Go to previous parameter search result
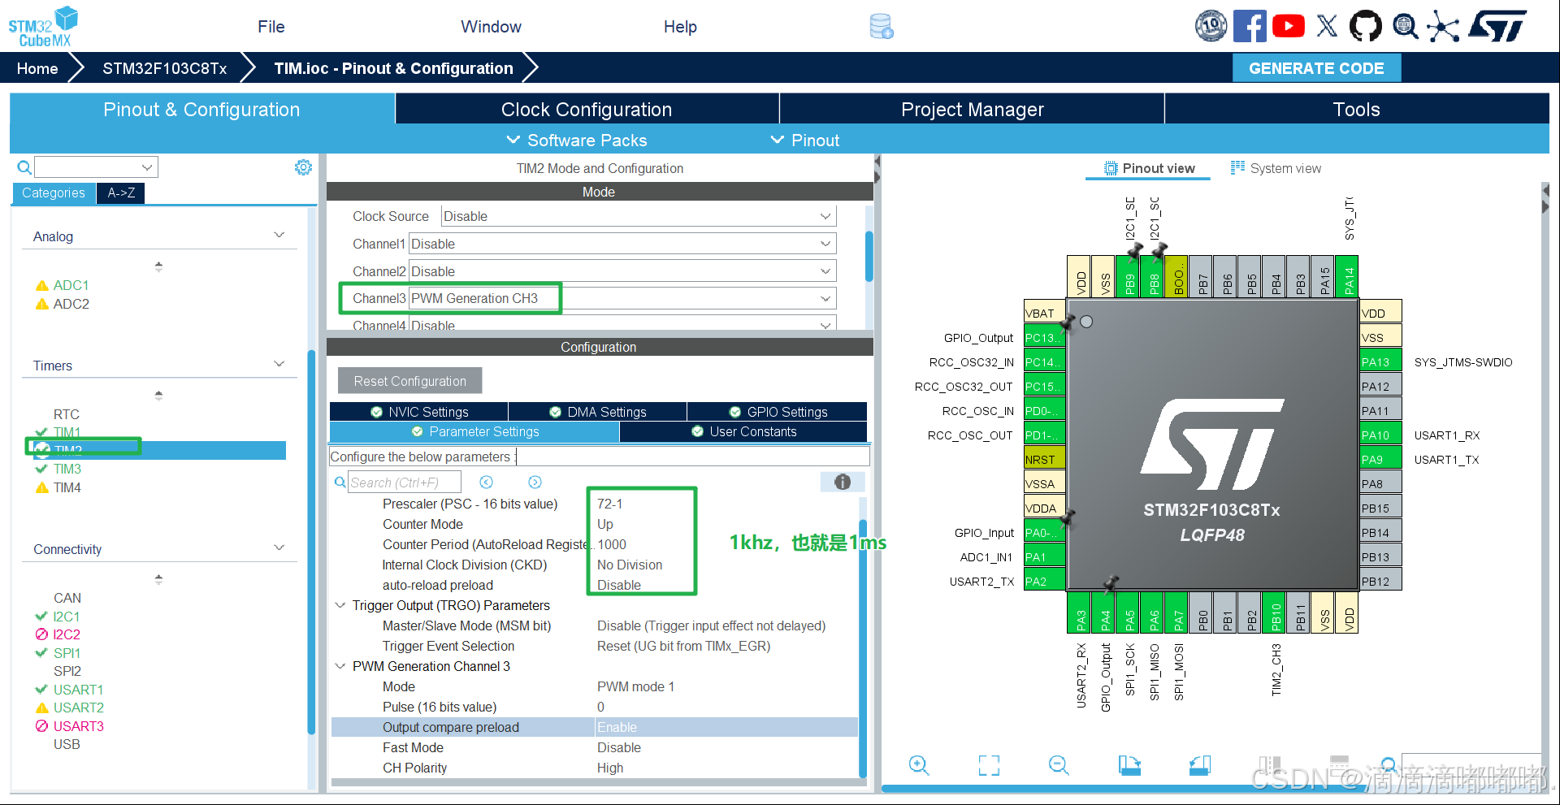 tap(487, 483)
